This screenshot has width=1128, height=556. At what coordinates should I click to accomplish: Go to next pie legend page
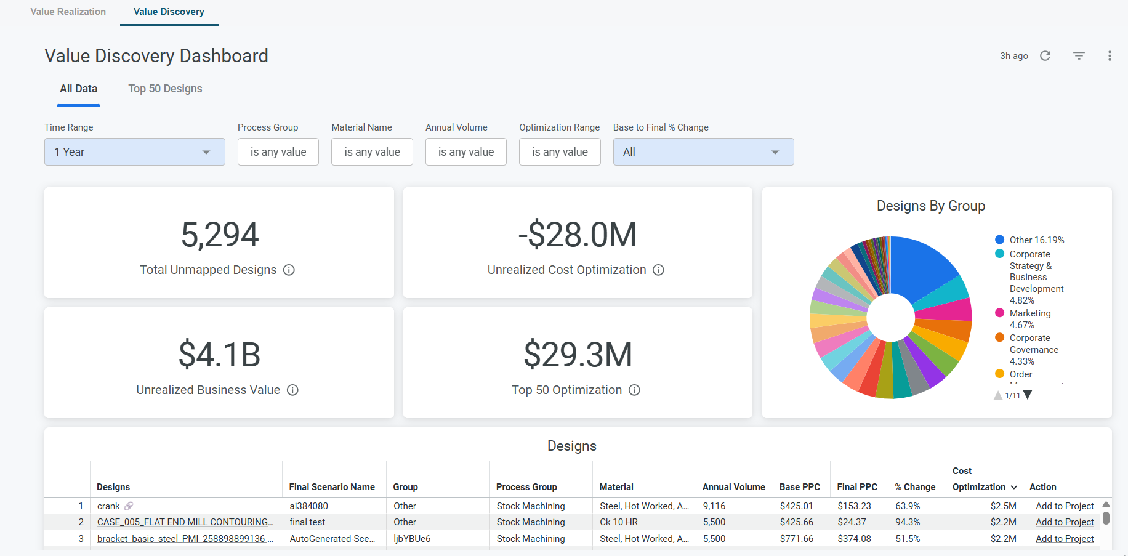1027,395
